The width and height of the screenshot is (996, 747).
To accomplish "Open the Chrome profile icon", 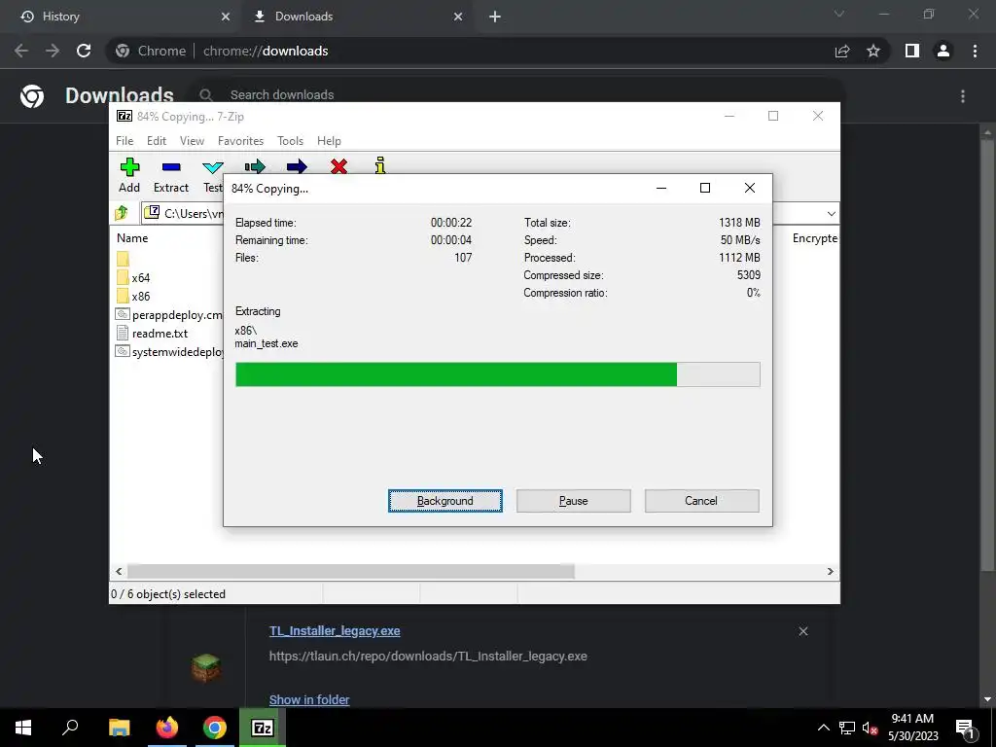I will pyautogui.click(x=943, y=51).
